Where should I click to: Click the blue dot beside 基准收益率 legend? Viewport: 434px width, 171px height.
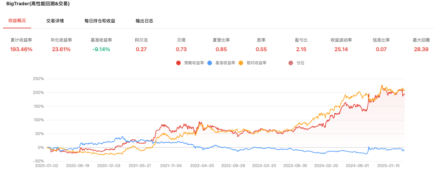pyautogui.click(x=209, y=63)
